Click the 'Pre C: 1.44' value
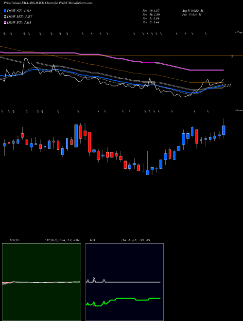This screenshot has height=321, width=243. (151, 22)
